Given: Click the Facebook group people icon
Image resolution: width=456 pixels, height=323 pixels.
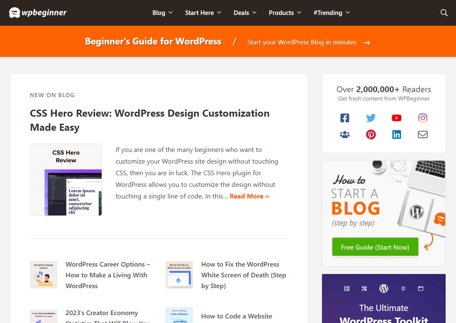Looking at the screenshot, I should [345, 135].
